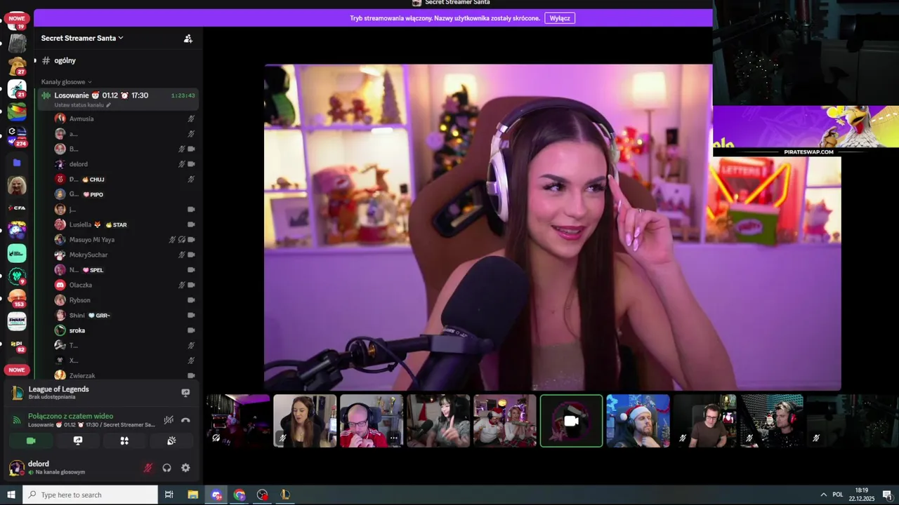
Task: Open the server with 82 badge
Action: pyautogui.click(x=17, y=346)
